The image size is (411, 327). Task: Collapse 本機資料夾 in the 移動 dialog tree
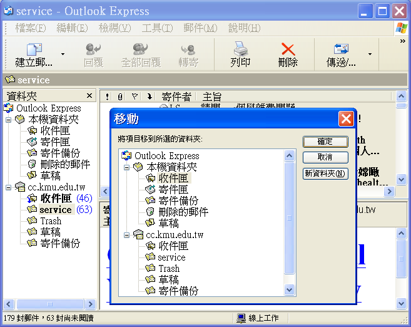(x=126, y=167)
